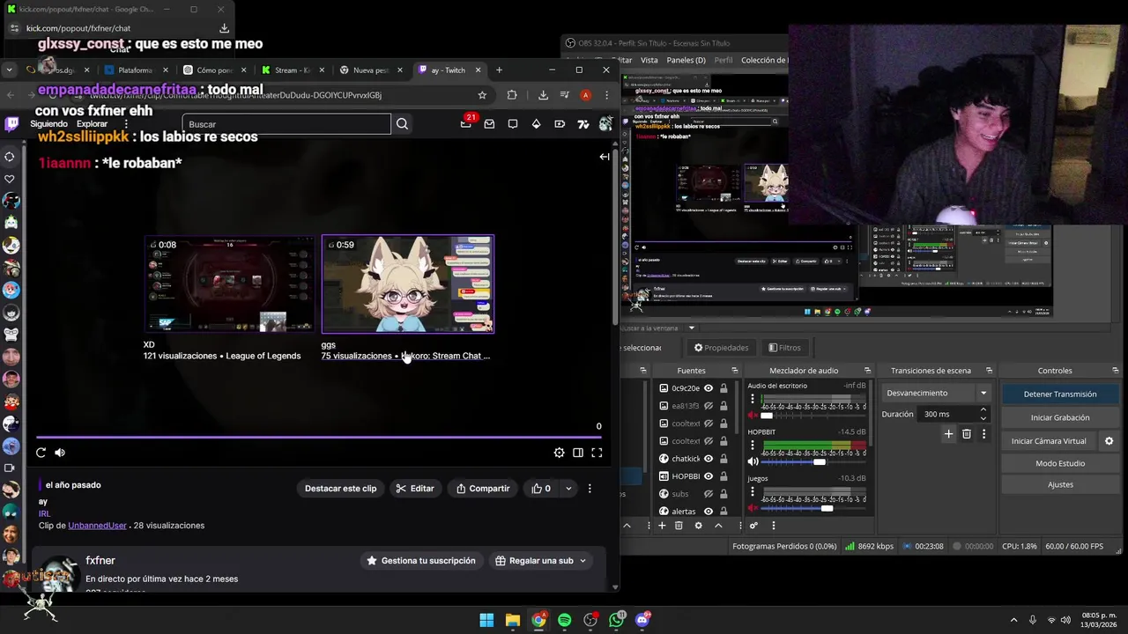
Task: Click Editar clip button
Action: pyautogui.click(x=415, y=489)
